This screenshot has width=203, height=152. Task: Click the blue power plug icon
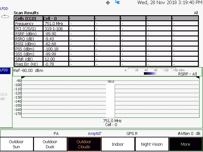tap(118, 2)
